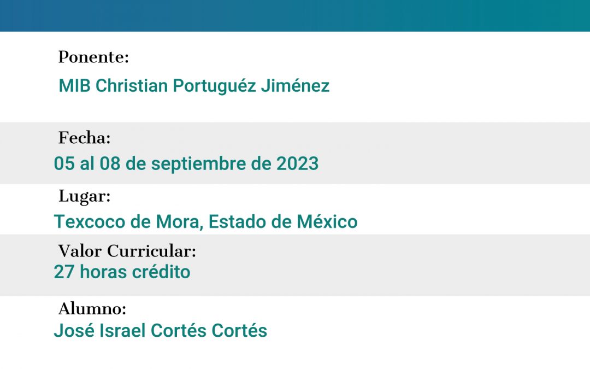Select the speaker name Christian Portuguéz Jiménez
Viewport: 590px width, 369px height.
212,86
